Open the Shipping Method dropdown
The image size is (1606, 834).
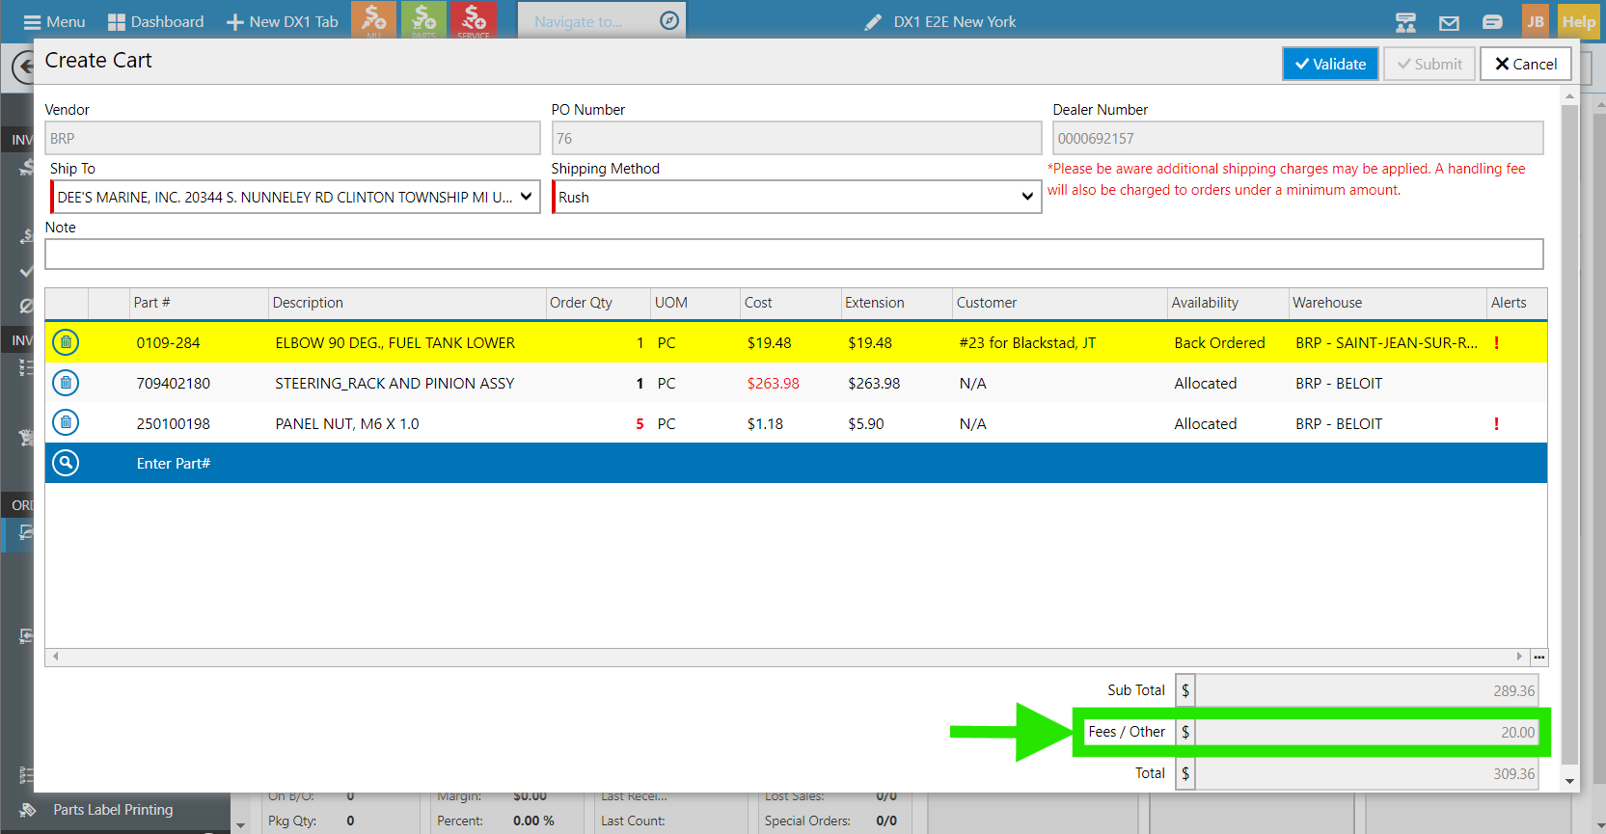click(x=797, y=197)
